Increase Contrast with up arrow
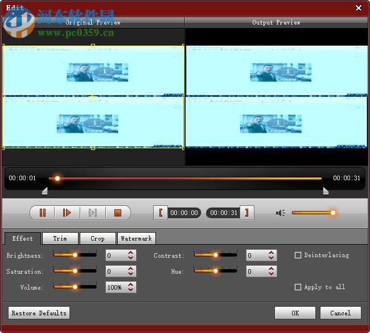The width and height of the screenshot is (370, 333). pyautogui.click(x=272, y=253)
